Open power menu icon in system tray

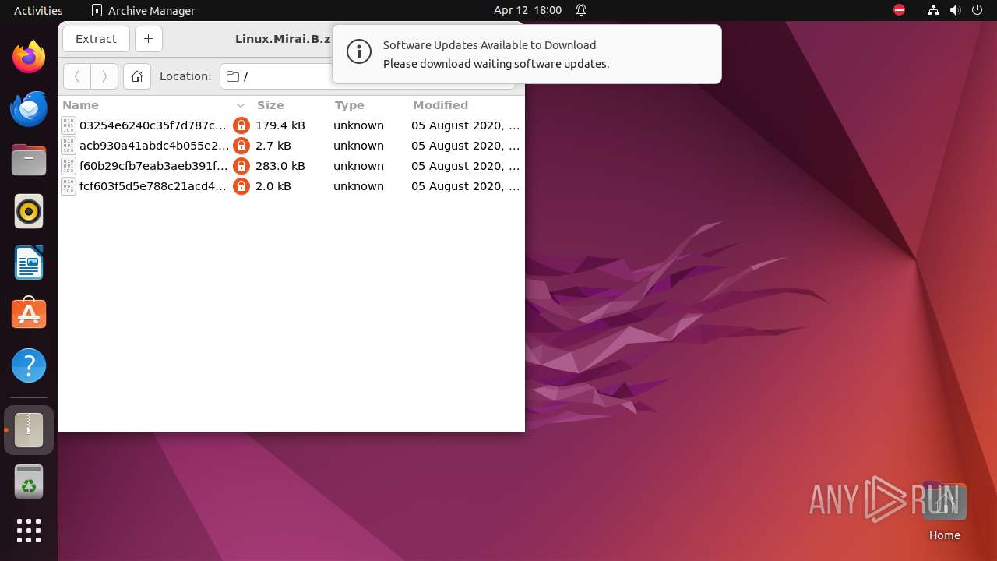click(978, 10)
